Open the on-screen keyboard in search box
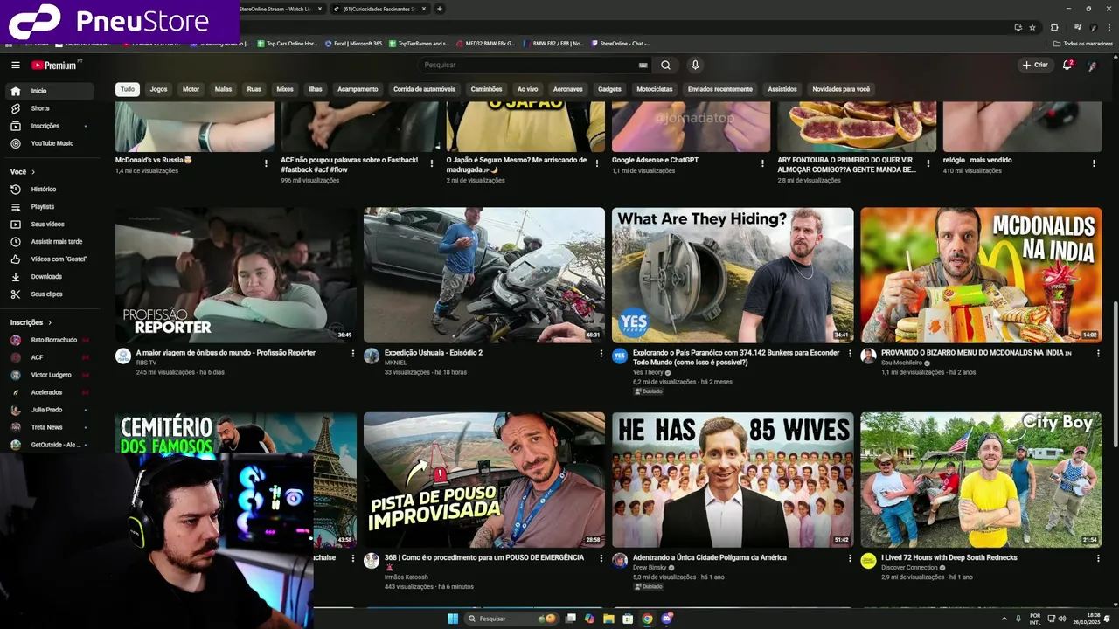Viewport: 1119px width, 629px height. coord(643,65)
